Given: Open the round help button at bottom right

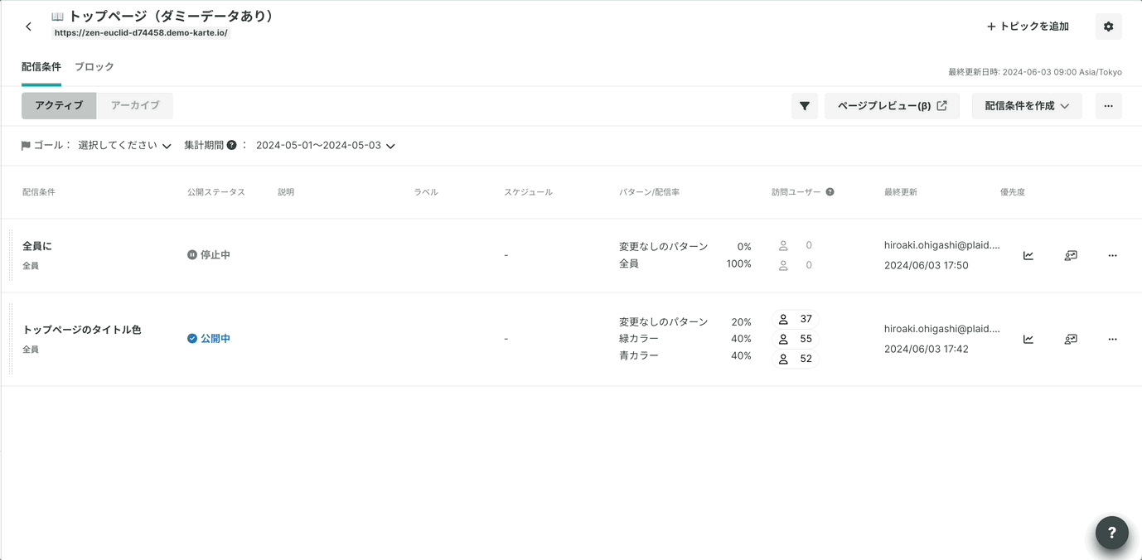Looking at the screenshot, I should pos(1112,533).
